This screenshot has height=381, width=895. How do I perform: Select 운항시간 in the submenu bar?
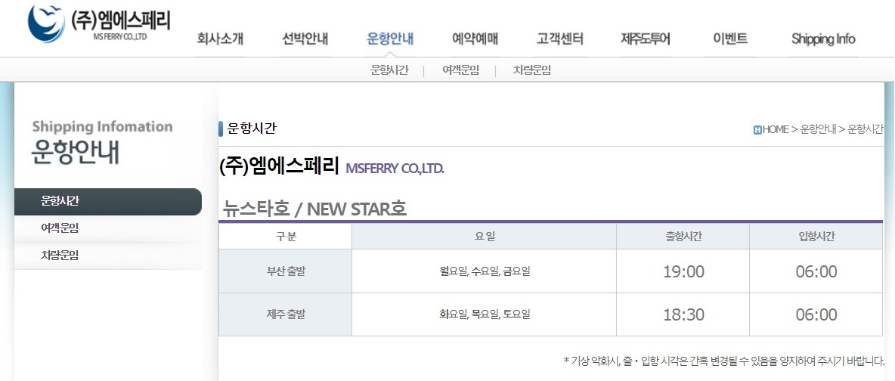[x=389, y=70]
